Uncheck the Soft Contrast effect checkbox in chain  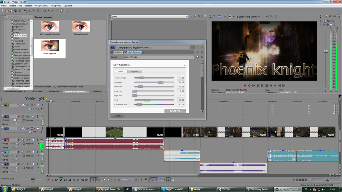click(126, 52)
